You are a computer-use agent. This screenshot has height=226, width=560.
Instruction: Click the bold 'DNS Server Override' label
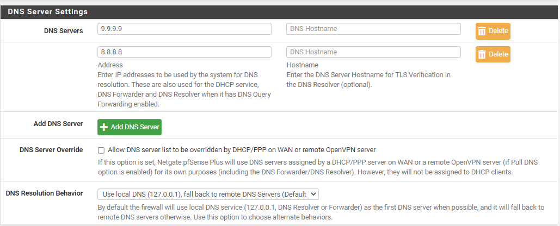point(51,150)
